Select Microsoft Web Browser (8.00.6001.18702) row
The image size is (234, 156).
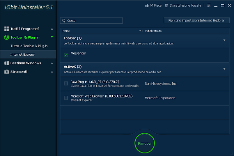[145, 98]
